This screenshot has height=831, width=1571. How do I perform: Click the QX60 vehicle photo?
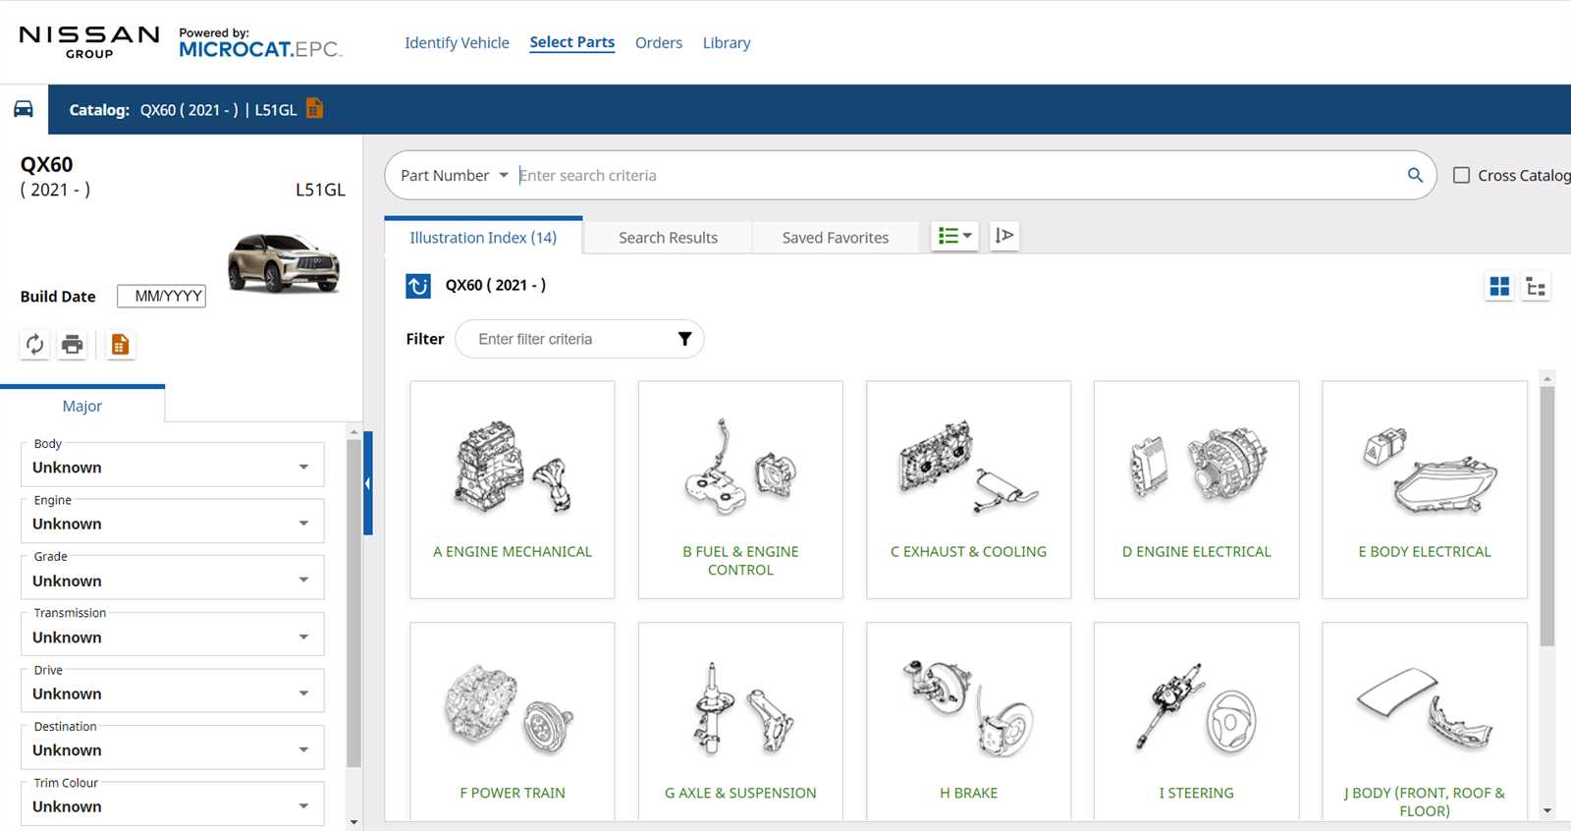click(284, 262)
